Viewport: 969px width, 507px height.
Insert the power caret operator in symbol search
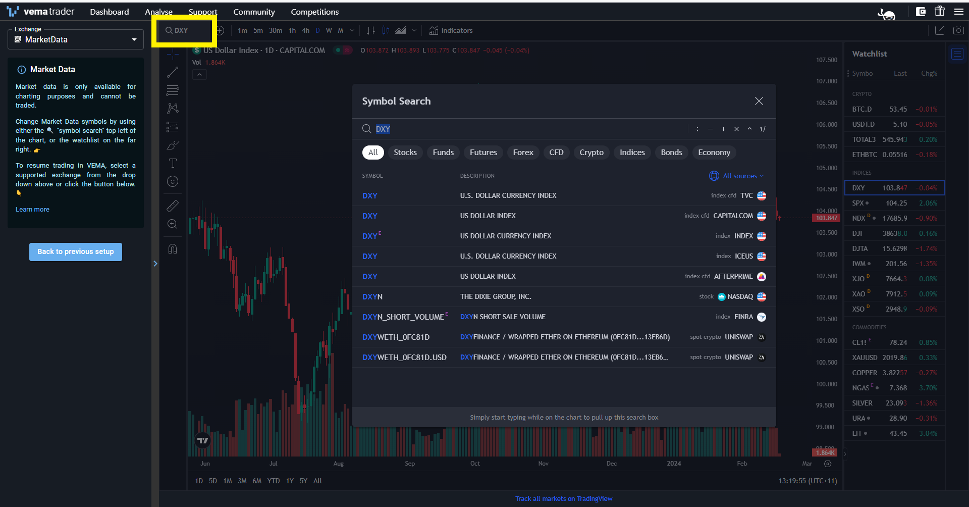tap(750, 129)
